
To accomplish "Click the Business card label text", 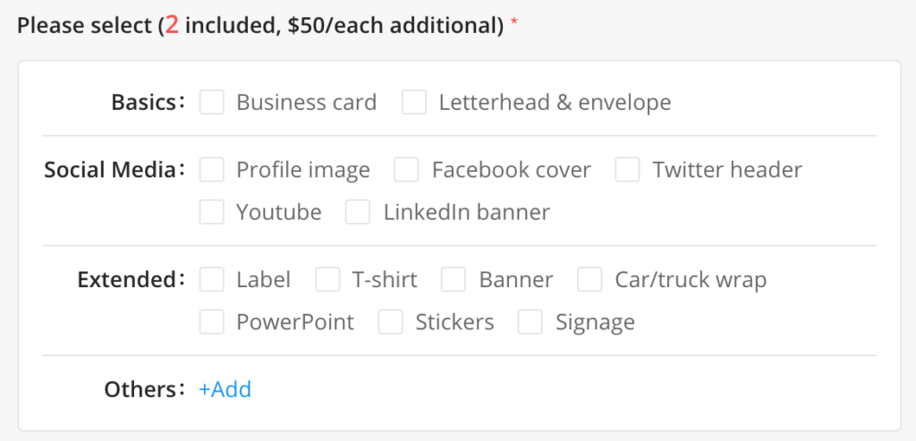I will tap(306, 102).
